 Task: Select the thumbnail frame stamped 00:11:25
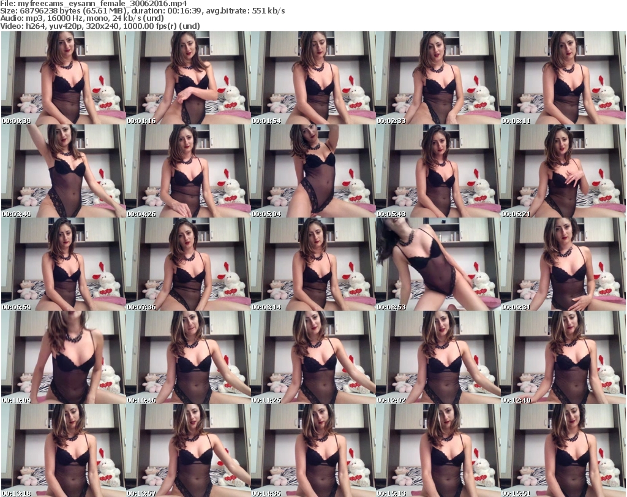(x=313, y=357)
